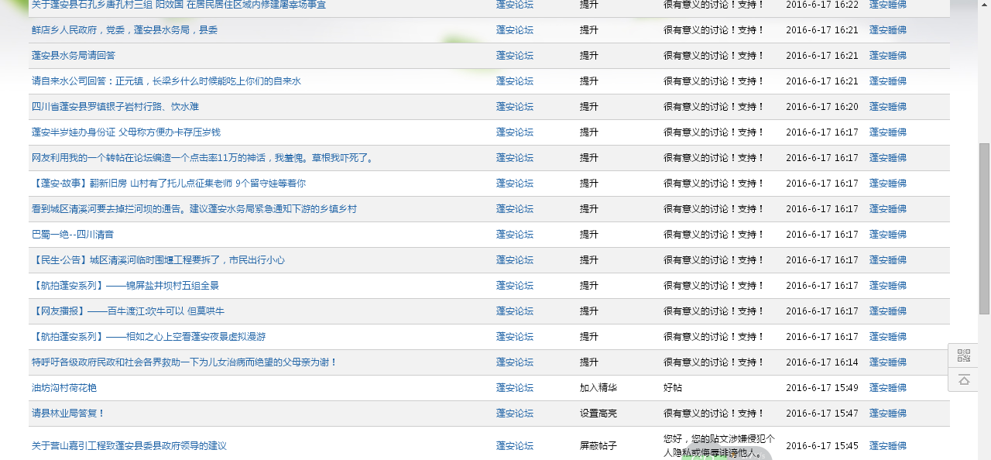
Task: Open 【民生·公告】城区清溪河临时围堰工程 post
Action: [x=158, y=260]
